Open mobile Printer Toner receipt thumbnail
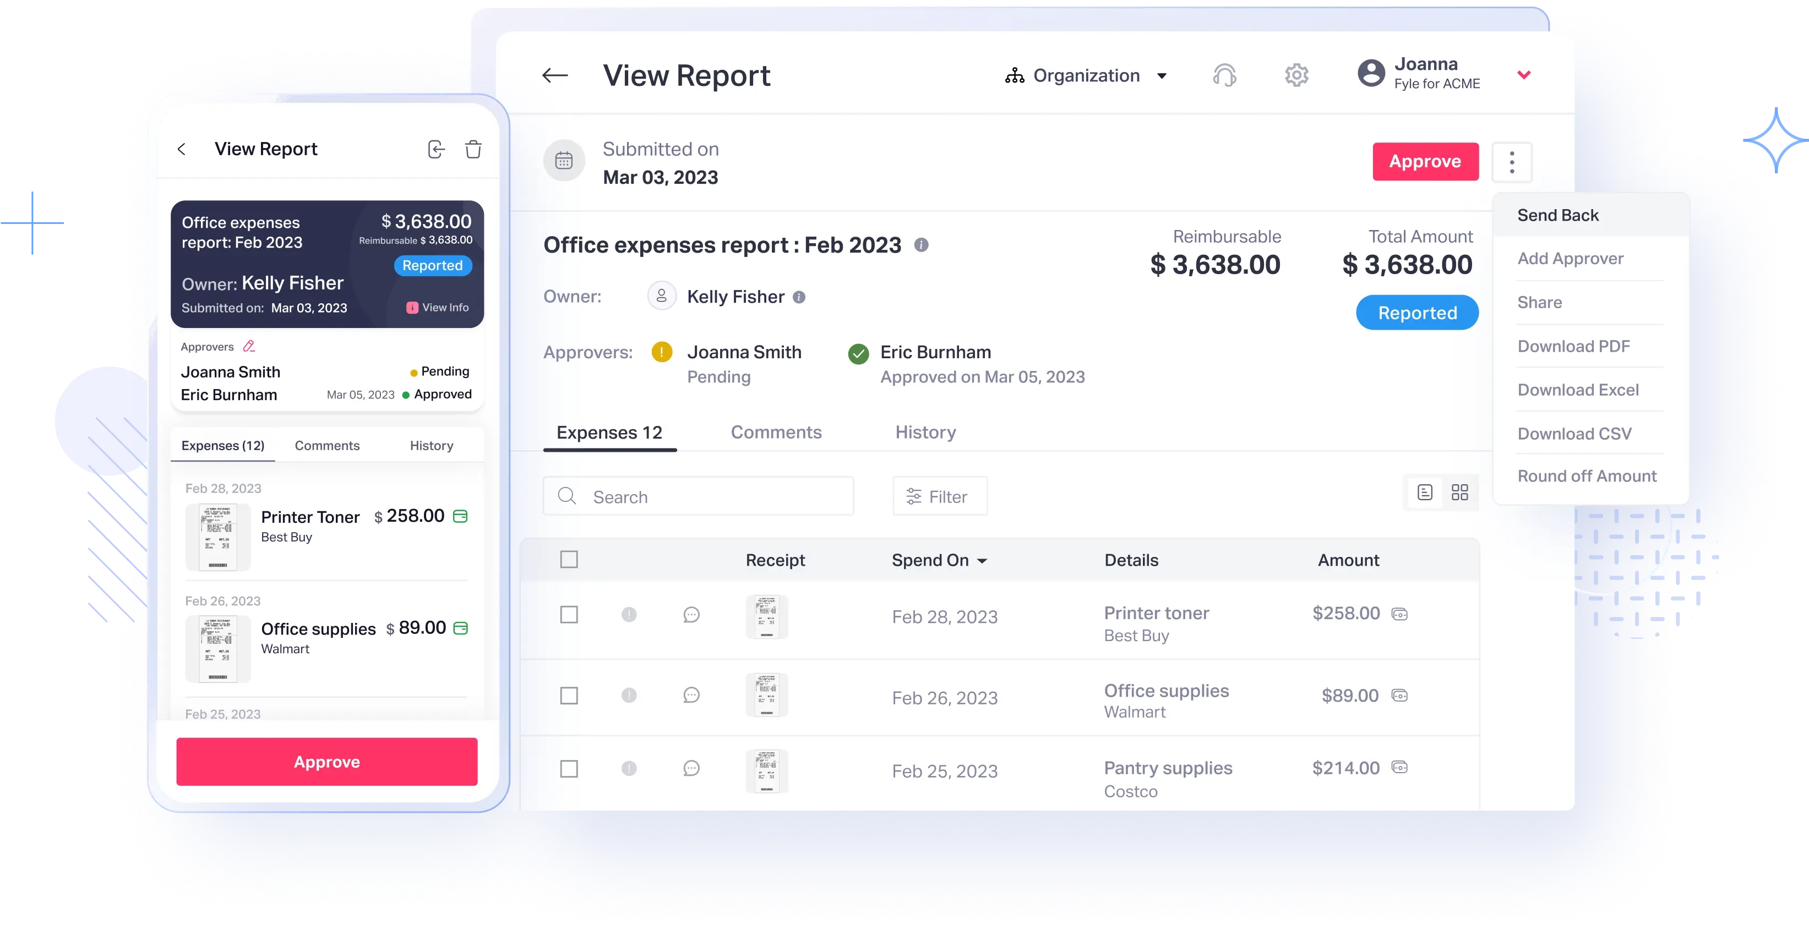The height and width of the screenshot is (930, 1809). coord(217,537)
